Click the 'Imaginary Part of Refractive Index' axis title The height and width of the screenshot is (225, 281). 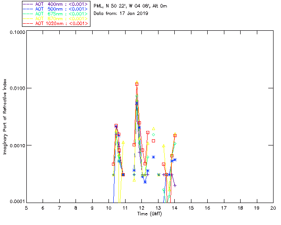click(5, 116)
